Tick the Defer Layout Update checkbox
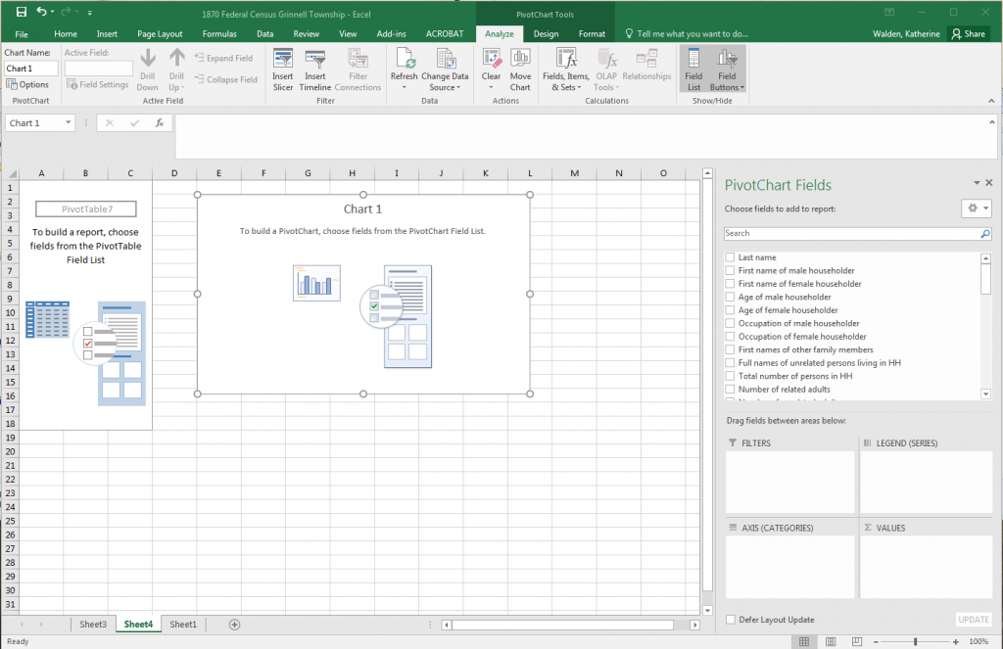The image size is (1003, 649). click(731, 620)
